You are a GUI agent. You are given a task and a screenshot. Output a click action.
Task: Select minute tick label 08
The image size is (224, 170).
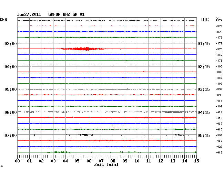click(x=113, y=161)
